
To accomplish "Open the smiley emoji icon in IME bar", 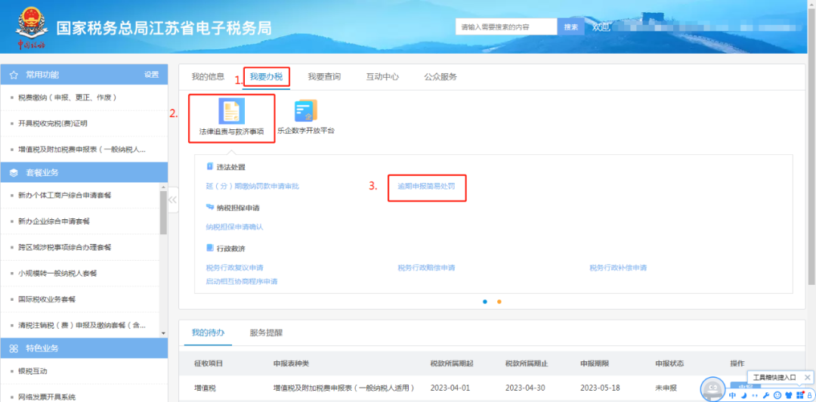I will (777, 395).
